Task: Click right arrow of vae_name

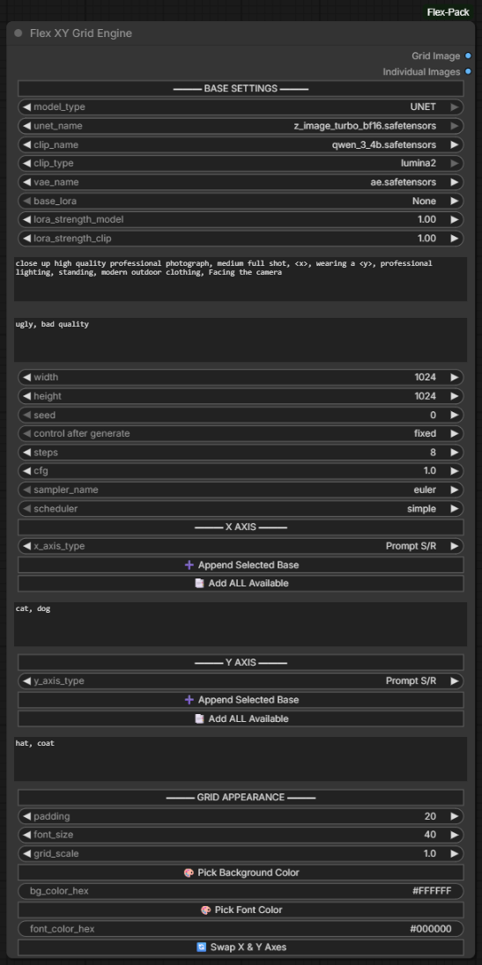Action: tap(455, 182)
